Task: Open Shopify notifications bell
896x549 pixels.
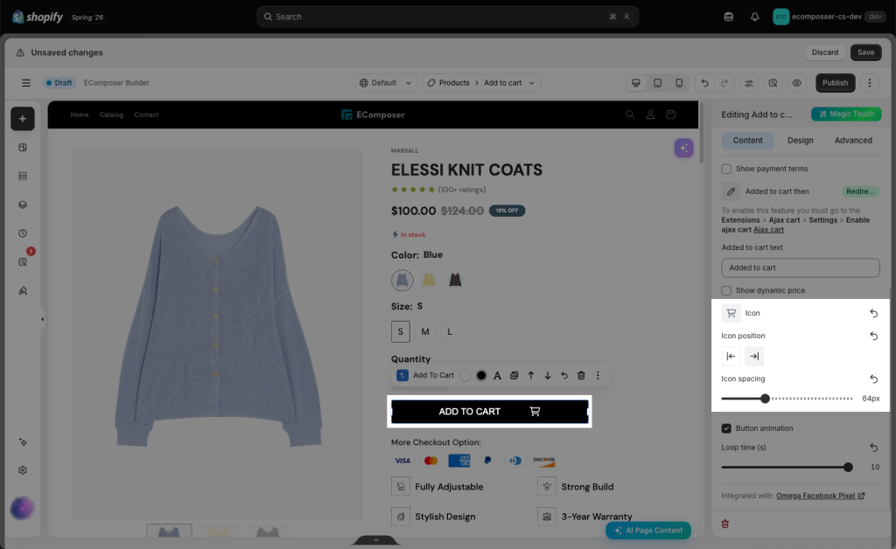Action: [755, 17]
